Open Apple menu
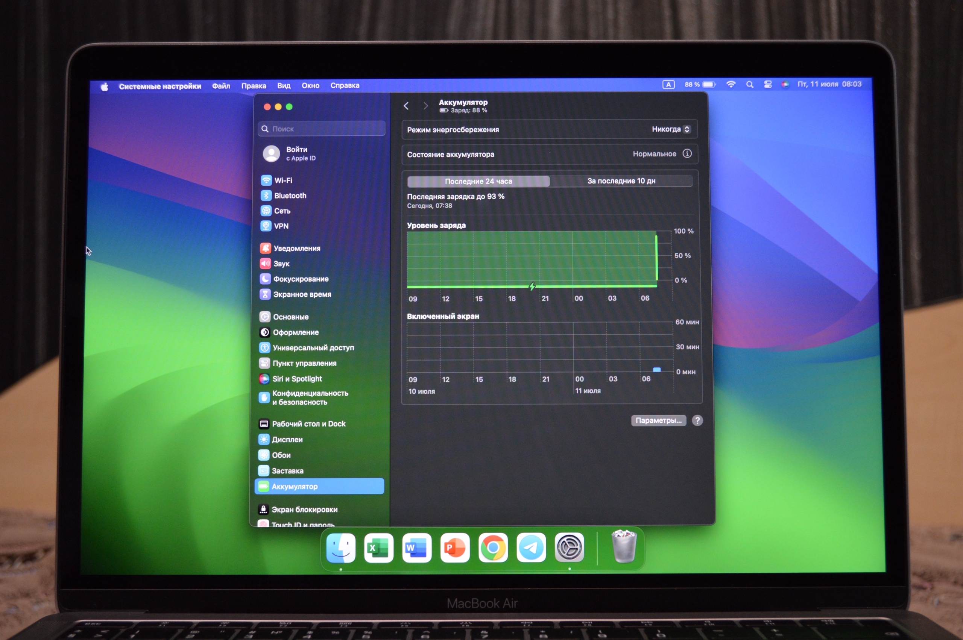 click(x=105, y=86)
